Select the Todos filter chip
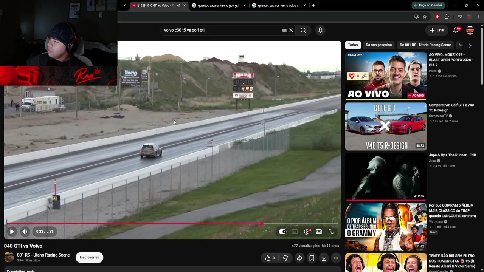 353,45
